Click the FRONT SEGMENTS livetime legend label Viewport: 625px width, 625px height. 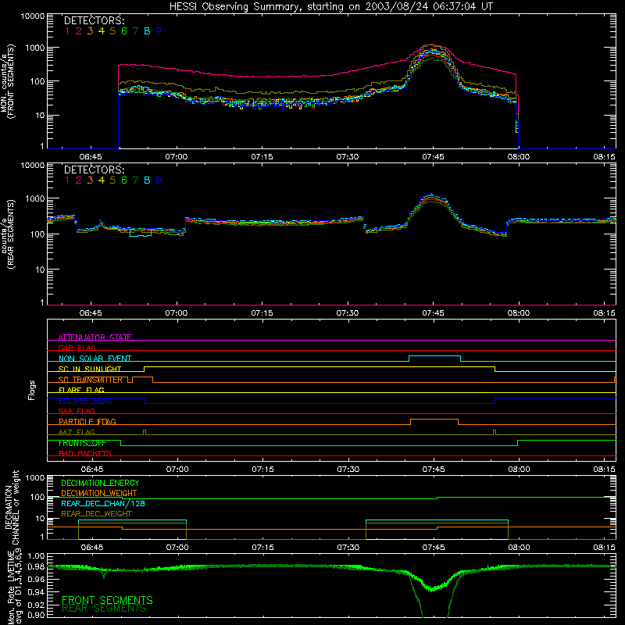pos(107,600)
